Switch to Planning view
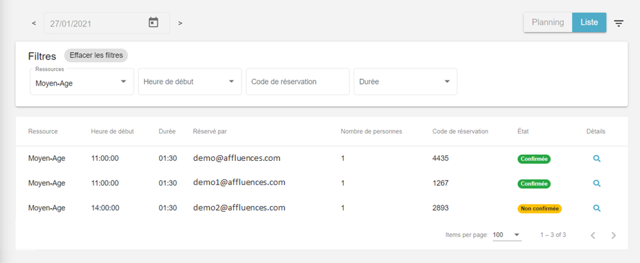The image size is (640, 263). click(x=548, y=23)
